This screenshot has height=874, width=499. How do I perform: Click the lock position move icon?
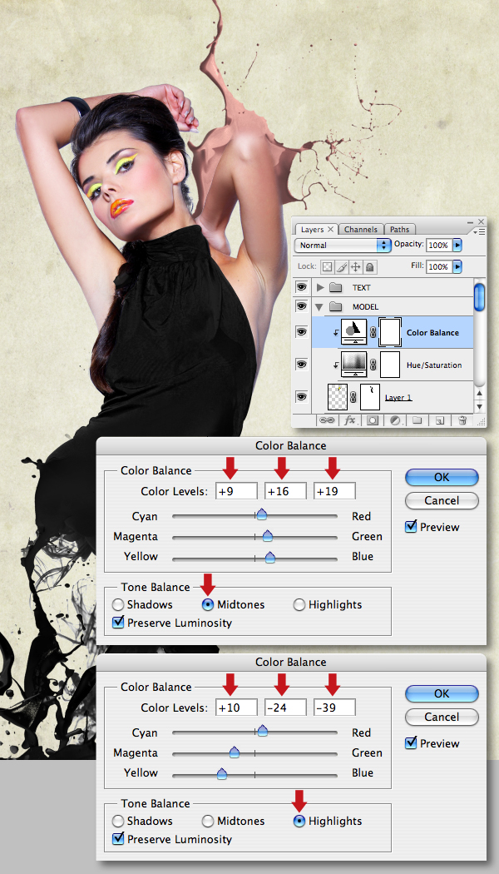[x=355, y=266]
